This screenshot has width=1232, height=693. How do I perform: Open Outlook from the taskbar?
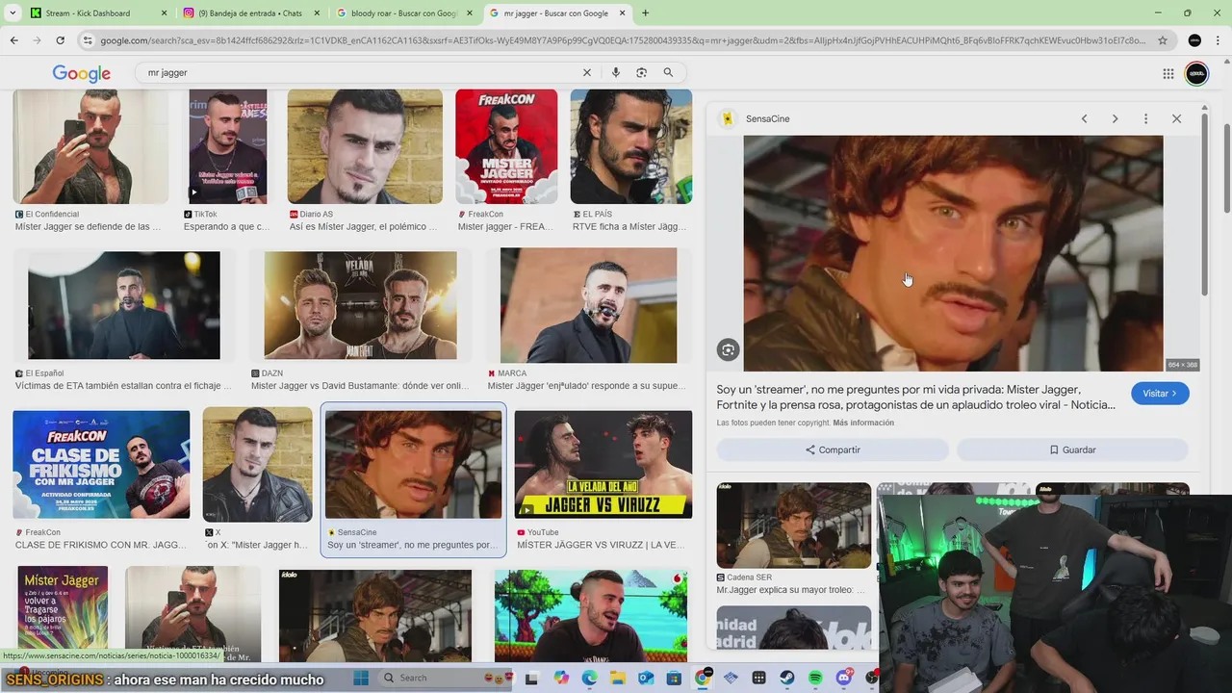646,679
